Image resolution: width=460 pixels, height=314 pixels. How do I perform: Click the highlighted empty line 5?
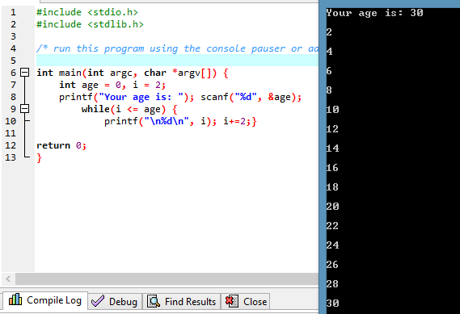(x=177, y=61)
